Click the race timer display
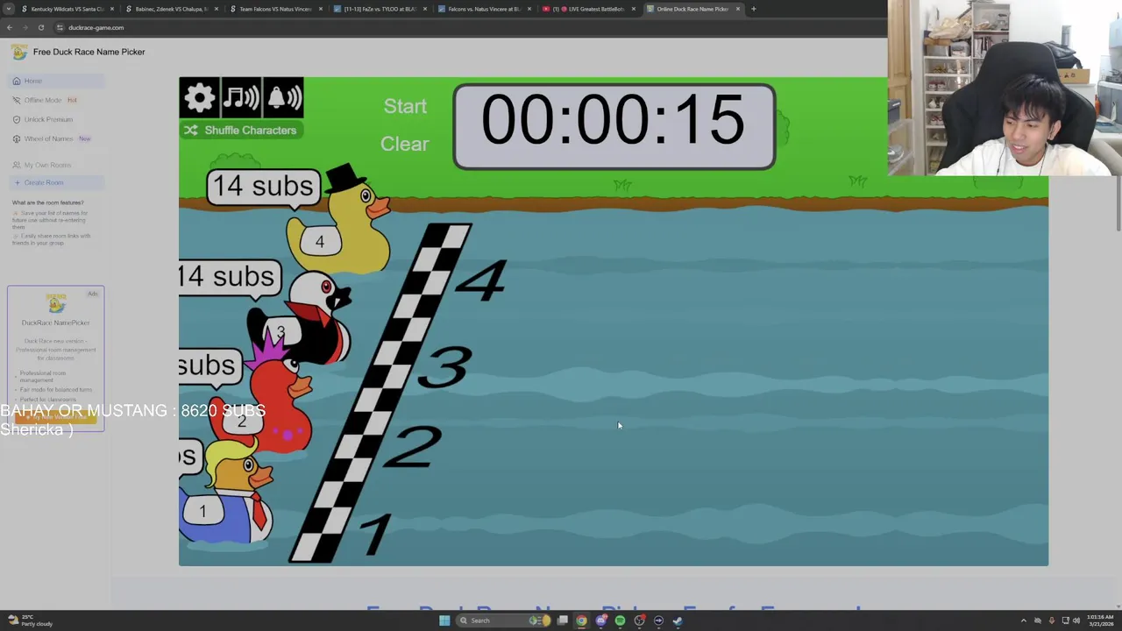The image size is (1122, 631). point(614,126)
